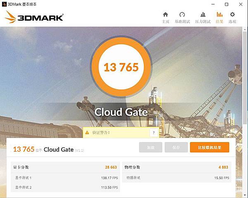This screenshot has width=248, height=198.
Task: Click the 13 765 score circle
Action: [x=121, y=67]
